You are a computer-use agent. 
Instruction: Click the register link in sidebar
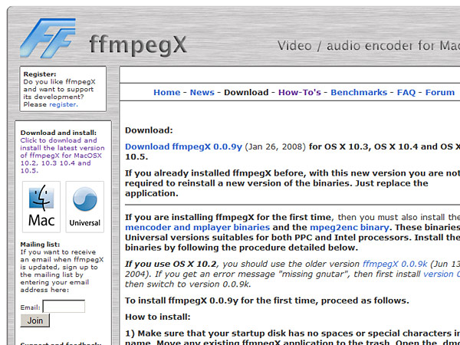64,105
